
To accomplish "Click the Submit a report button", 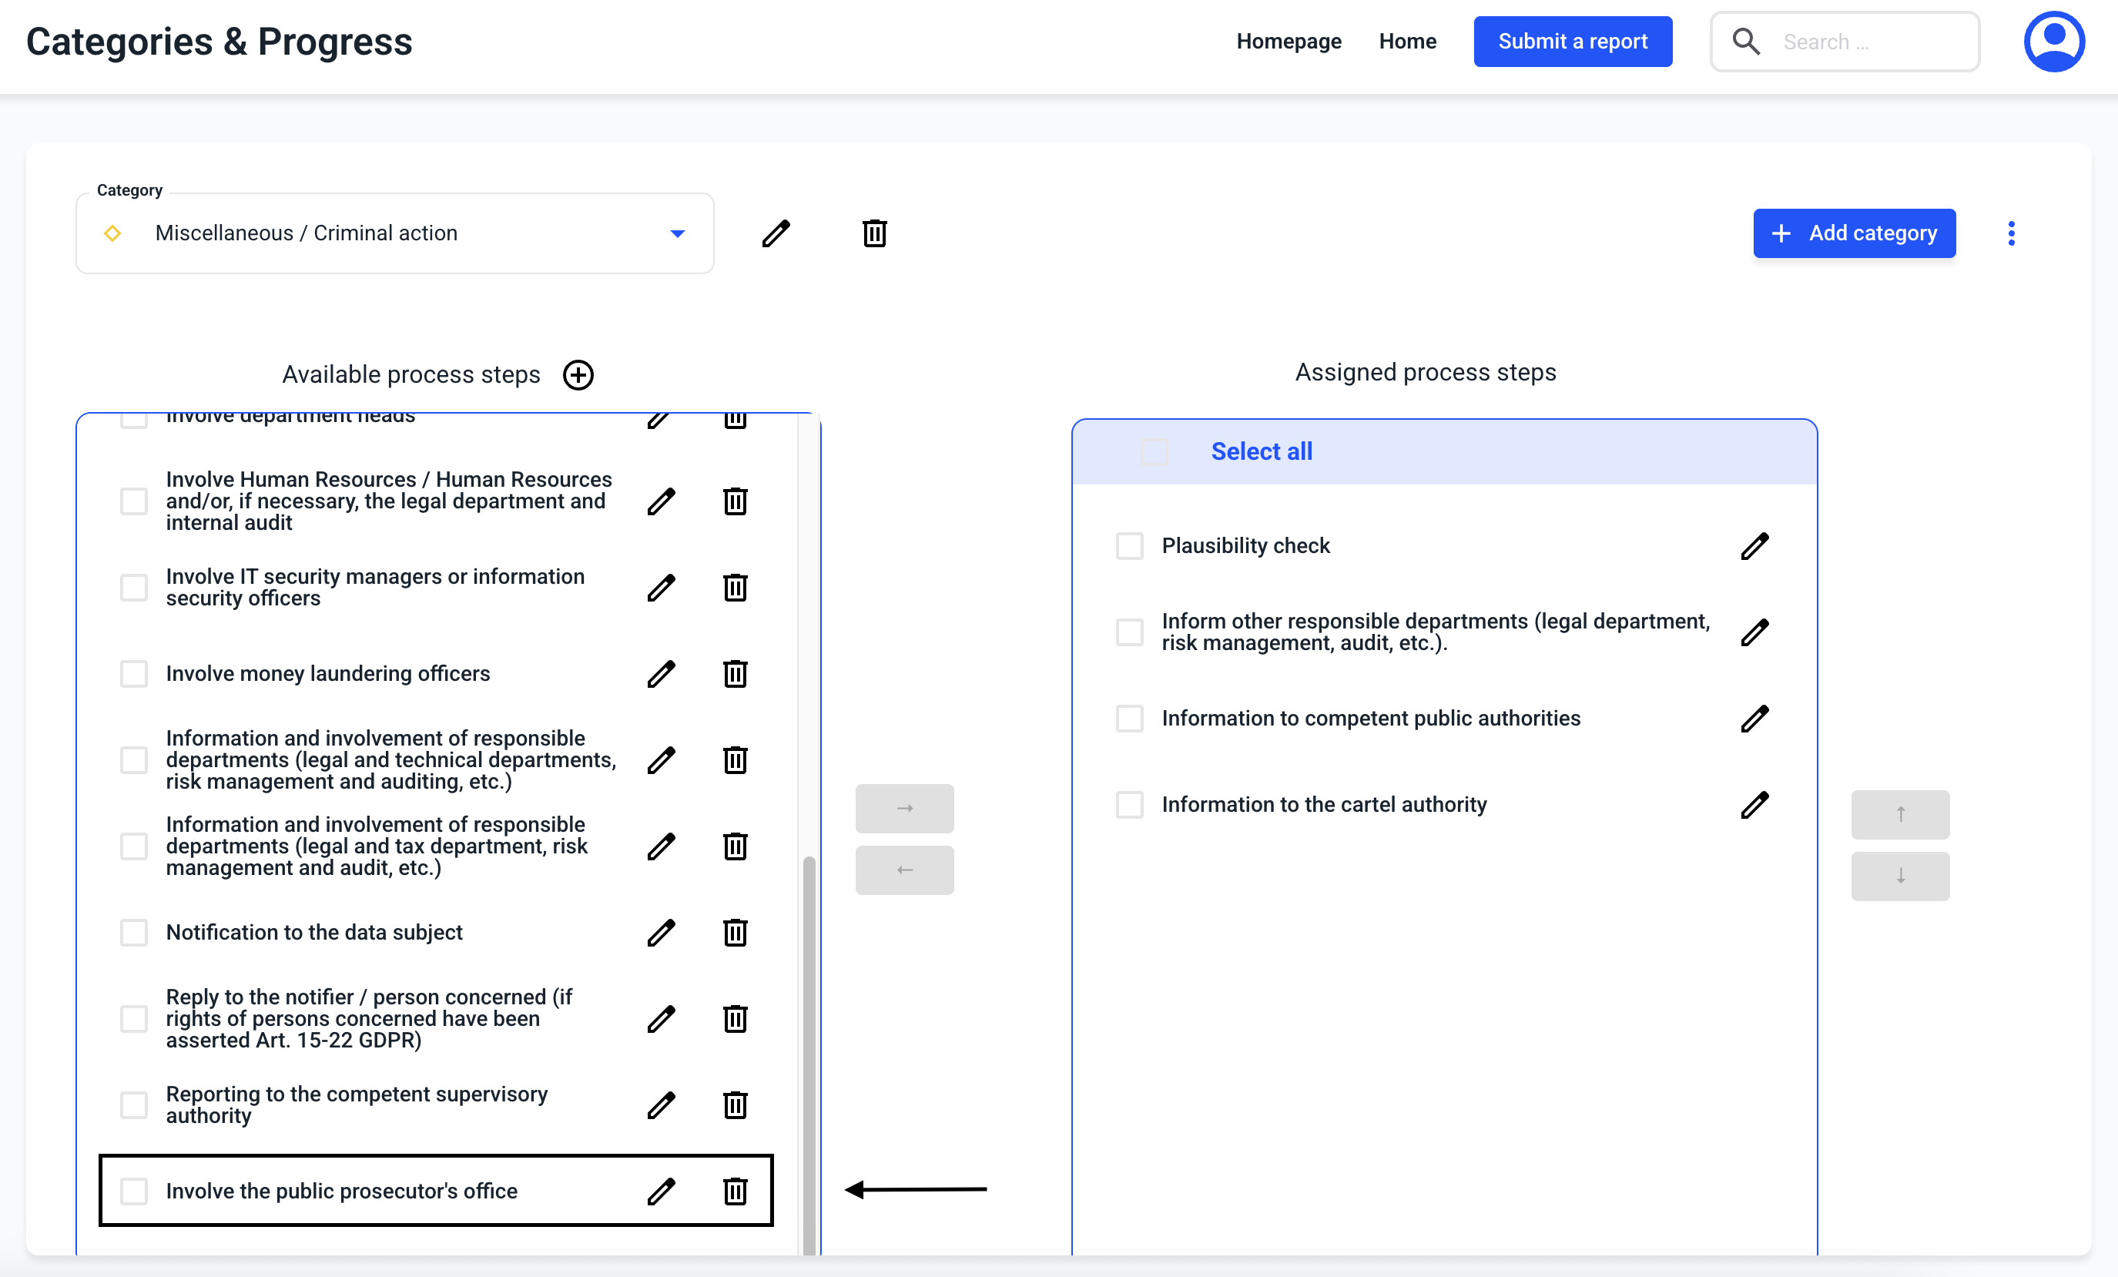I will click(1572, 42).
